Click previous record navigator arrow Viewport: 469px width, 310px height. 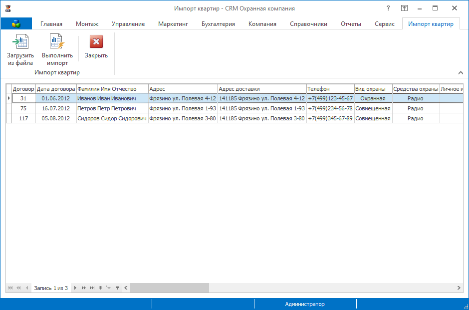point(27,288)
